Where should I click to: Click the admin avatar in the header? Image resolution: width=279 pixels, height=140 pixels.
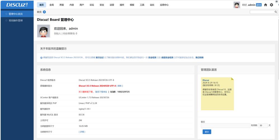[237, 5]
